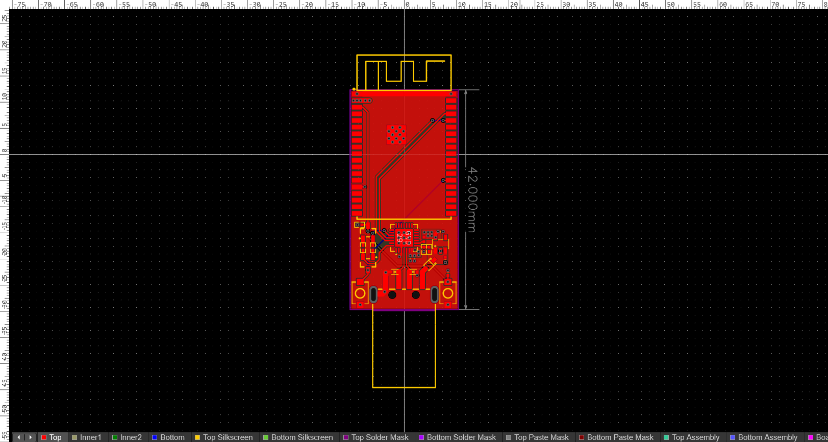Select the Top Paste Mask tab

point(541,437)
